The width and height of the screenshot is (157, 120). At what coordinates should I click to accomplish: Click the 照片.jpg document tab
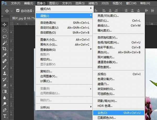22,18
